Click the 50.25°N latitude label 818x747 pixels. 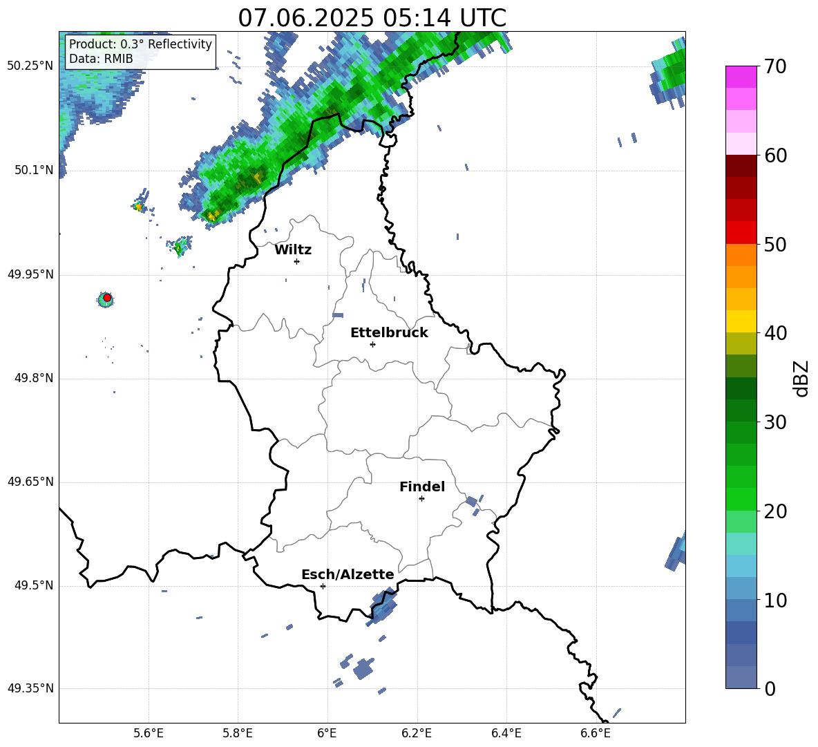coord(30,66)
